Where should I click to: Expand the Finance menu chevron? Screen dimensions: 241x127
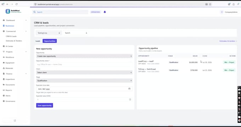26,74
